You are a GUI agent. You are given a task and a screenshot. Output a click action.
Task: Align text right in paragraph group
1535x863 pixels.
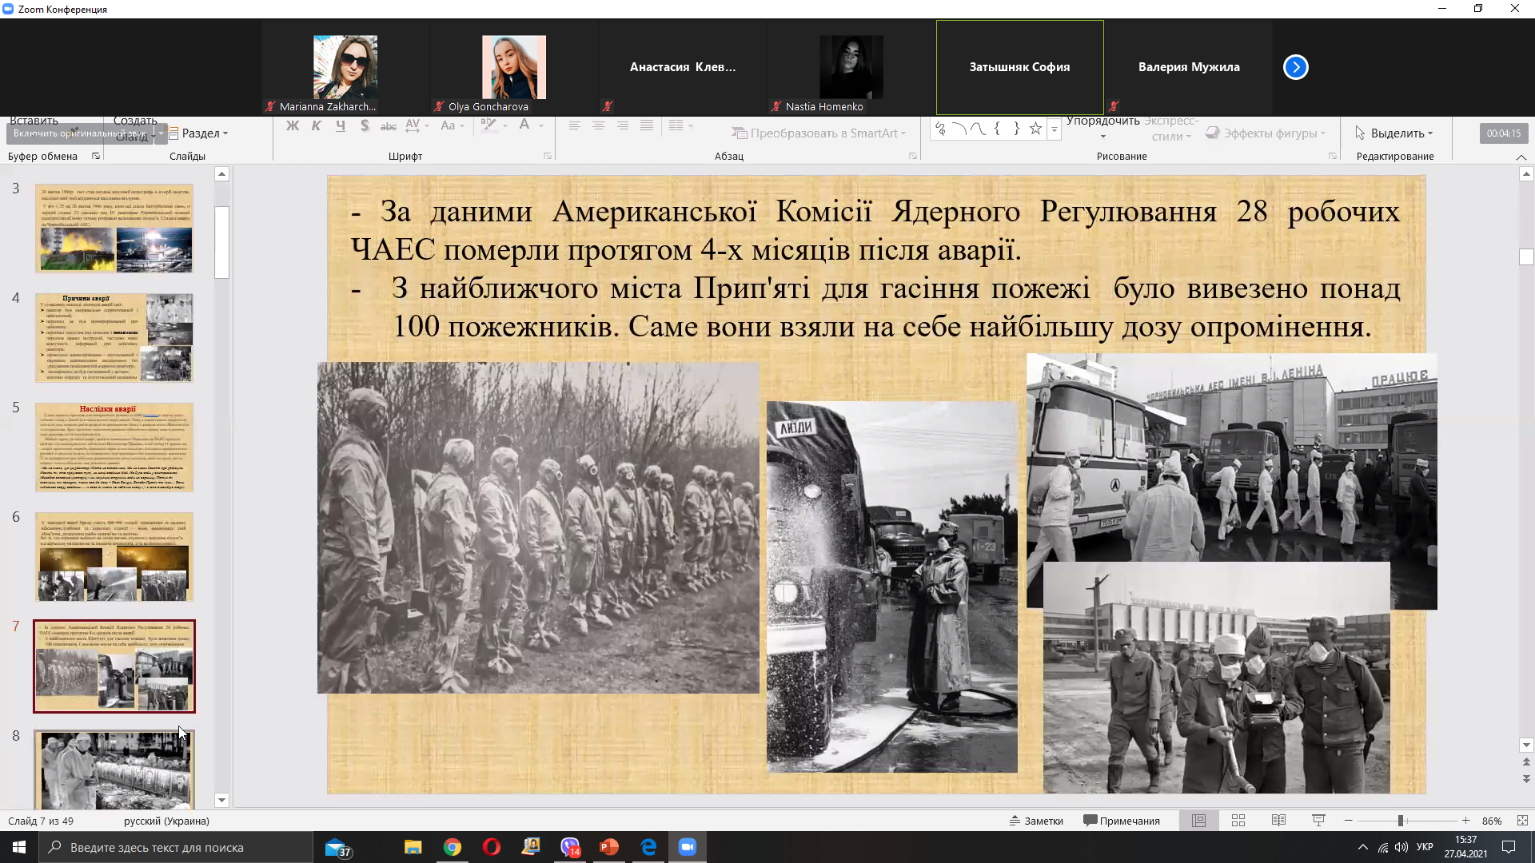click(623, 126)
